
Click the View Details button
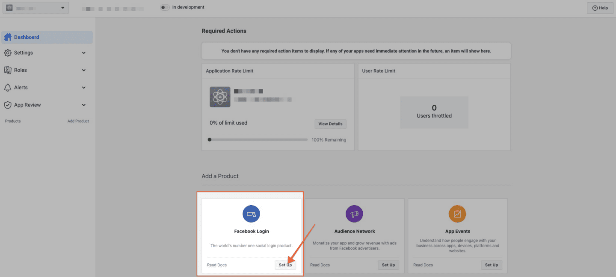click(330, 124)
